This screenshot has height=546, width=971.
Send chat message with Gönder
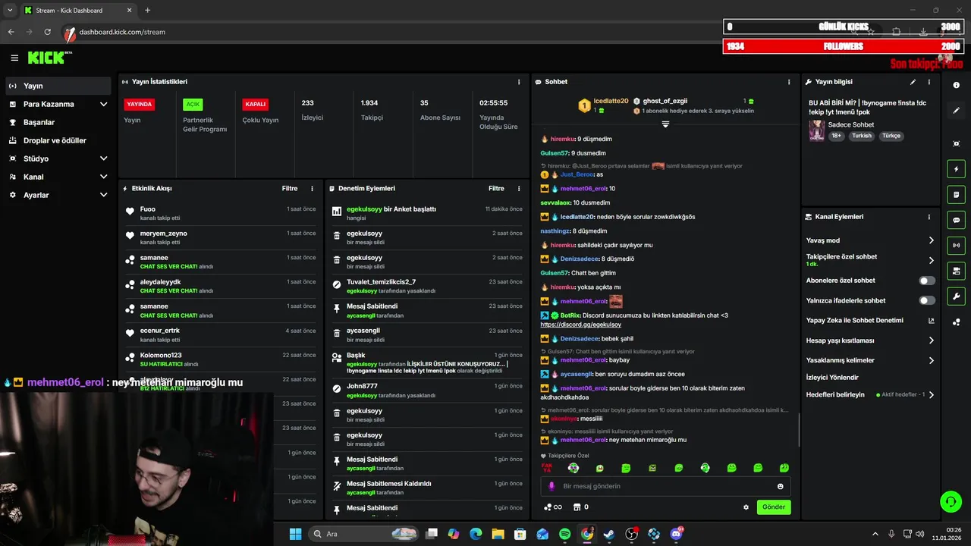[774, 507]
